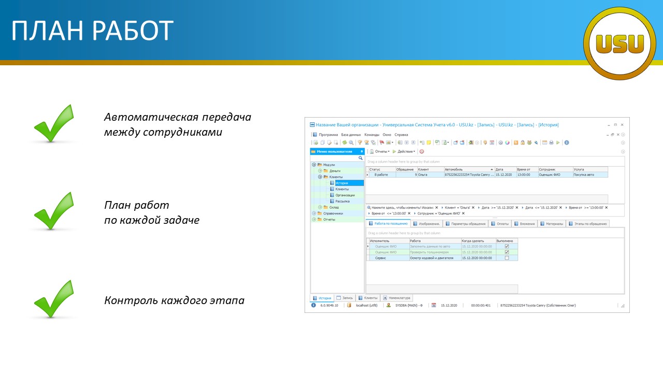Screen dimensions: 663x373
Task: Remove the Клиент = 'Ольга' filter condition
Action: click(x=473, y=207)
